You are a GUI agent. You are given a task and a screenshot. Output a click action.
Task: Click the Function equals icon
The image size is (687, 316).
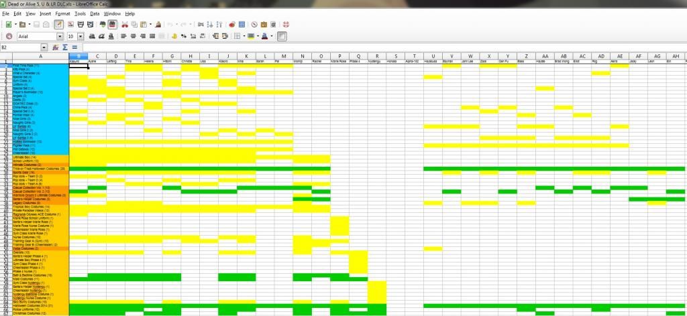point(74,48)
